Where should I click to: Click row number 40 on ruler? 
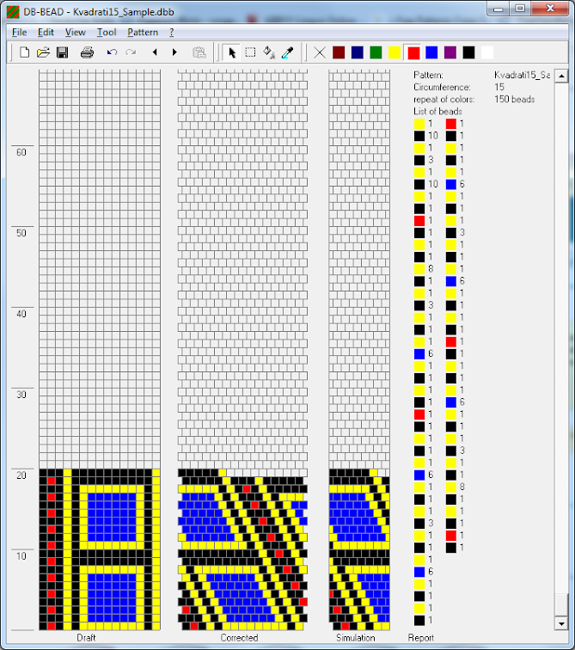pyautogui.click(x=21, y=314)
